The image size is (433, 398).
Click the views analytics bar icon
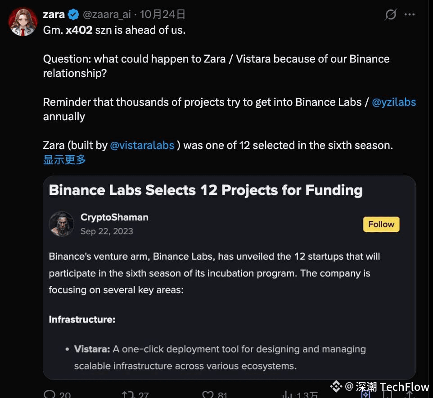[287, 395]
